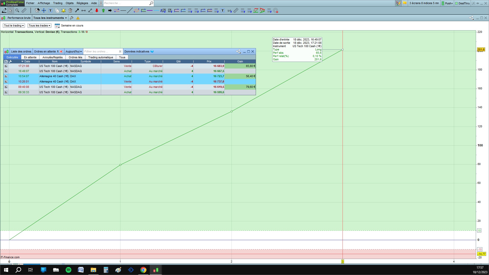Clear the Ordres en attente red X
The image size is (489, 275).
click(61, 51)
